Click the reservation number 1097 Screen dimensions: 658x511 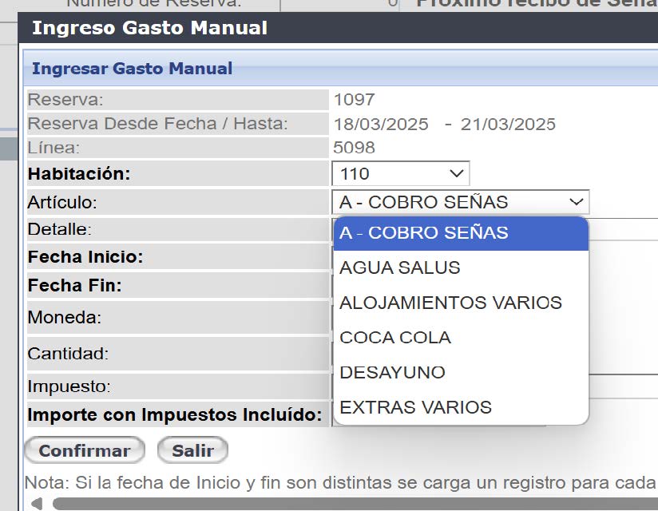(354, 101)
